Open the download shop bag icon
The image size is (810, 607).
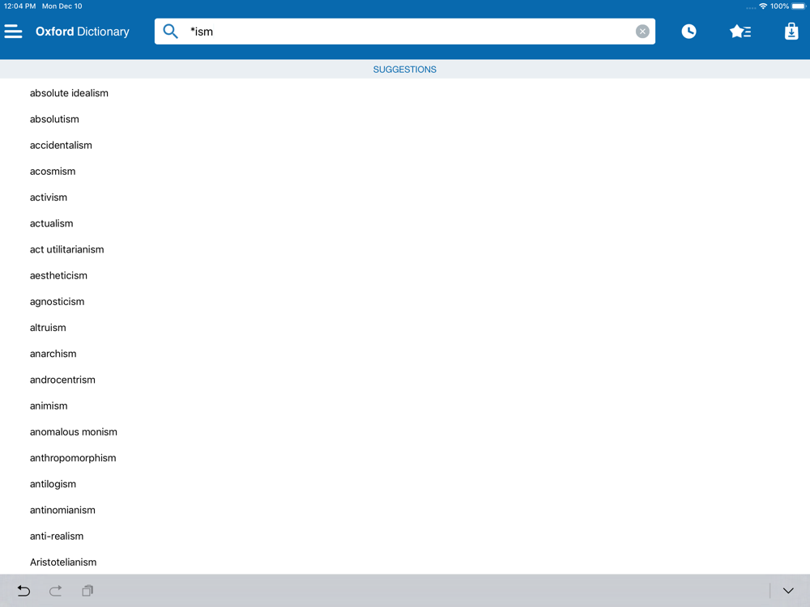[791, 32]
